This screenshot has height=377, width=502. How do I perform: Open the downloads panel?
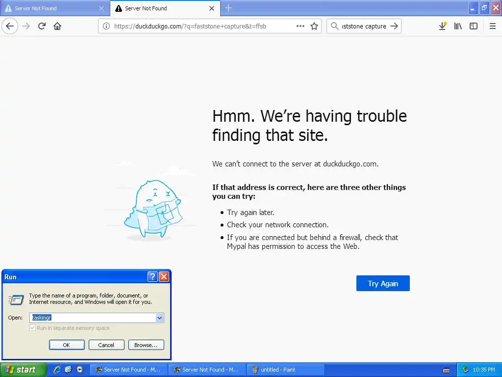(x=443, y=26)
